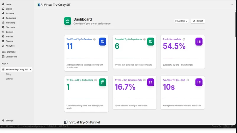Click the Content icon in sidebar
Image resolution: width=237 pixels, height=133 pixels.
pos(3,32)
